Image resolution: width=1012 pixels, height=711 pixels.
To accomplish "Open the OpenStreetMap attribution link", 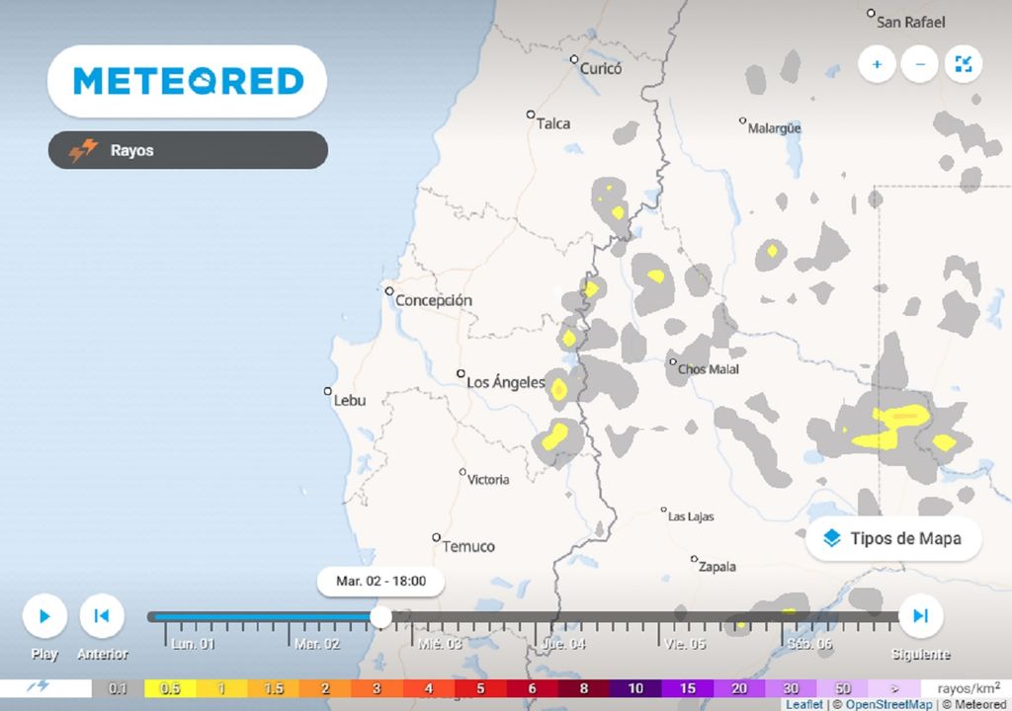I will 889,705.
